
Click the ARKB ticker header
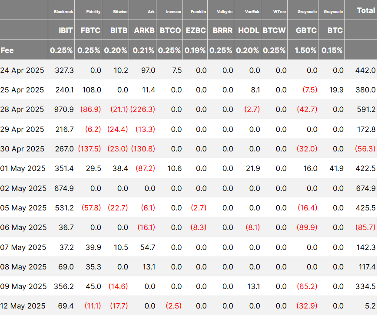coord(144,30)
